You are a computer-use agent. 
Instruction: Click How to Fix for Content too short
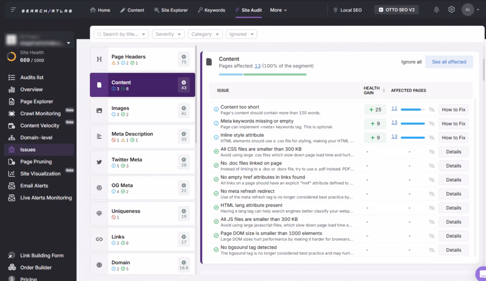(x=454, y=109)
